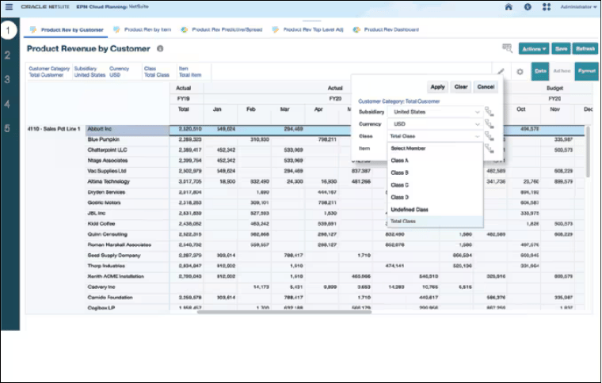Click the info icon beside form title
The height and width of the screenshot is (383, 602).
[x=160, y=49]
